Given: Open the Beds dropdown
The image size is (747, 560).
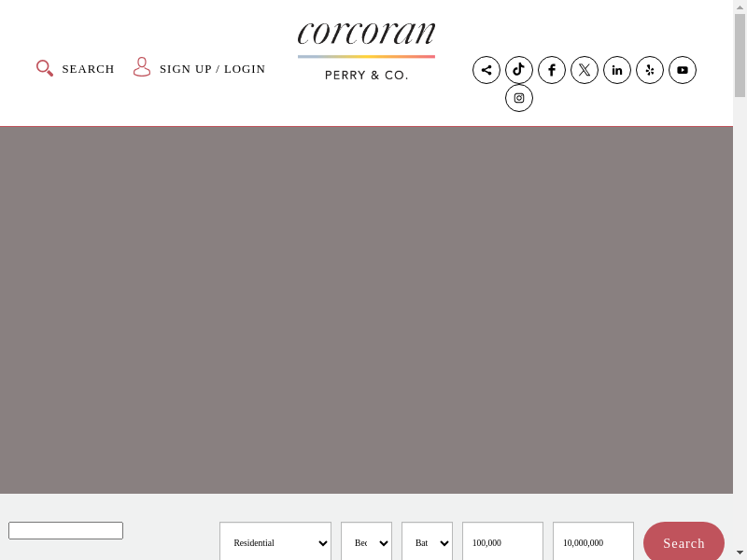Looking at the screenshot, I should (x=366, y=542).
